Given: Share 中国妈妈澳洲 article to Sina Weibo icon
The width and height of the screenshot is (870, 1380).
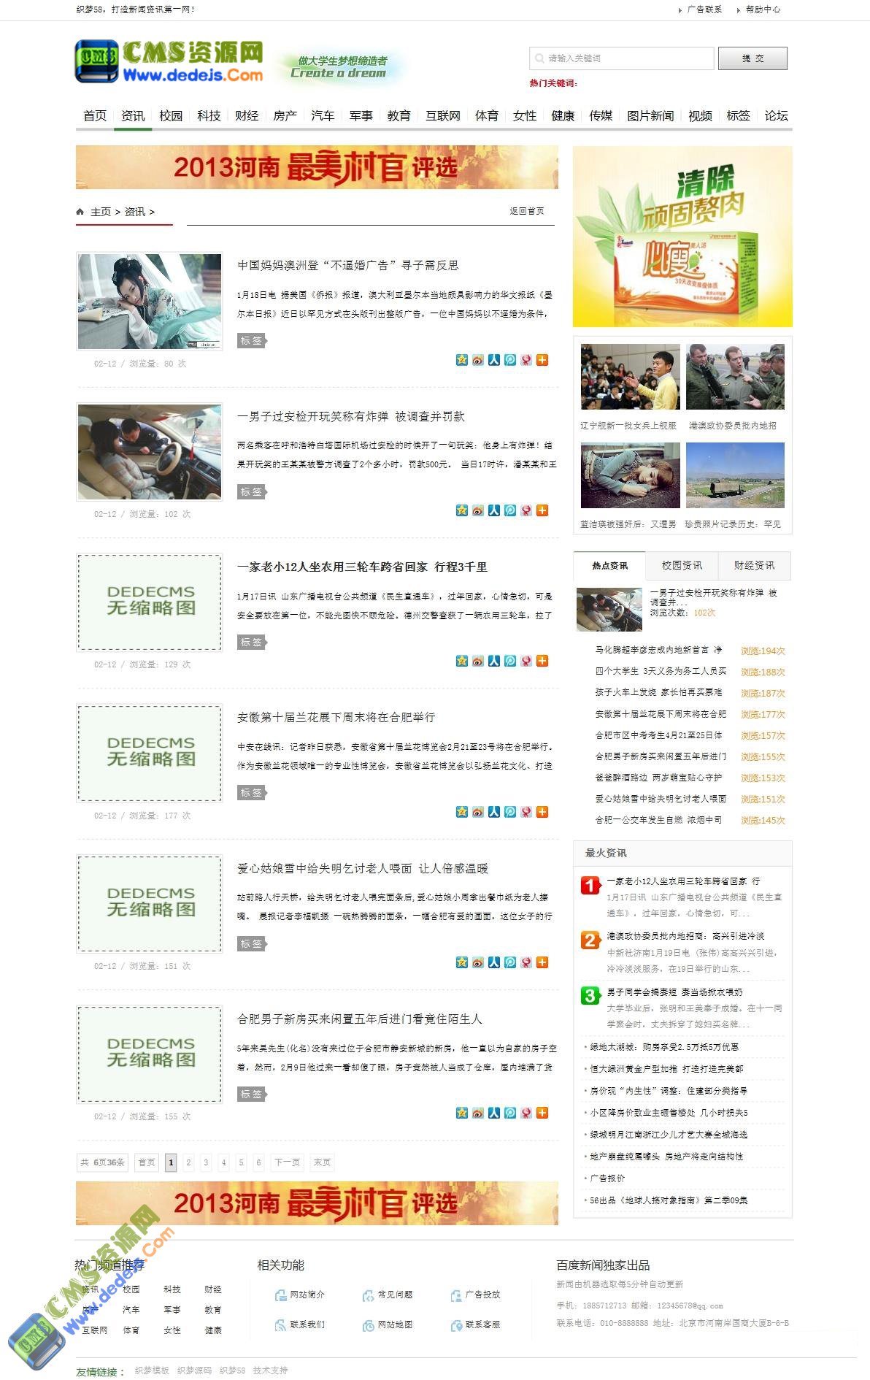Looking at the screenshot, I should [x=477, y=359].
